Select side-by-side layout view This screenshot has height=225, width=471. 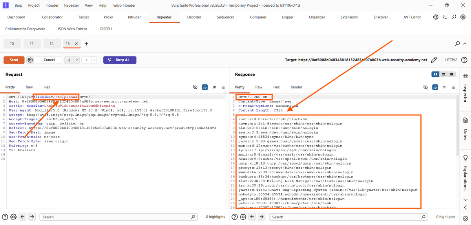[x=436, y=74]
